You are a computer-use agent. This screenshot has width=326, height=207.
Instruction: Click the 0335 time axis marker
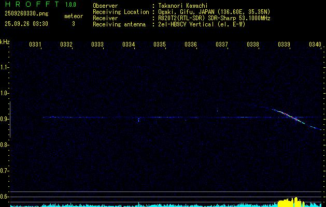[160, 44]
